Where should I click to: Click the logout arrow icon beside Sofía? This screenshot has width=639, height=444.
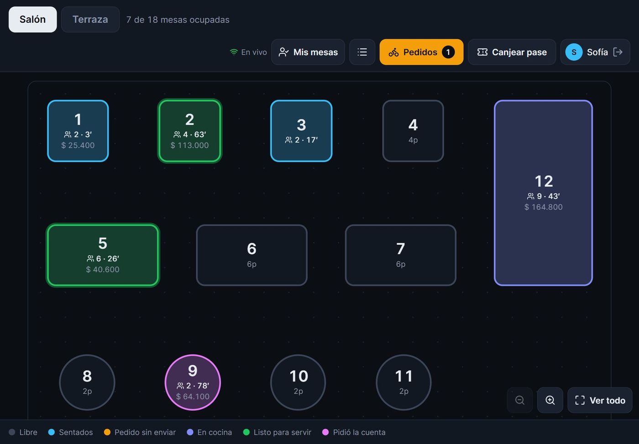pos(618,52)
